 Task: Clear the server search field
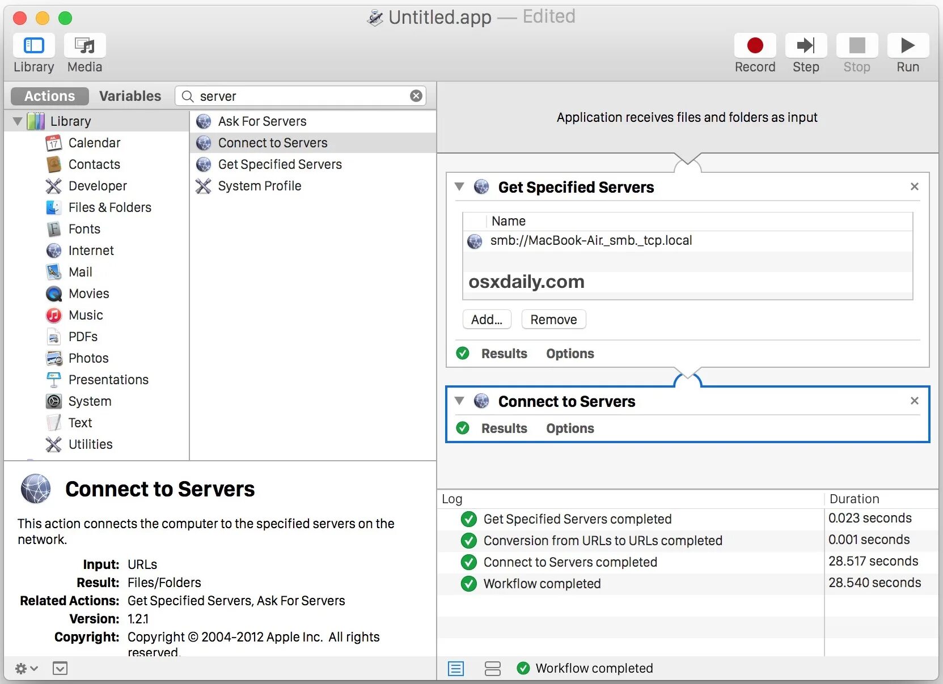click(416, 96)
